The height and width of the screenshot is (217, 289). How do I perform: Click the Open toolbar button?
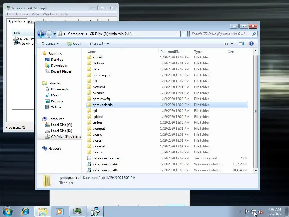75,44
